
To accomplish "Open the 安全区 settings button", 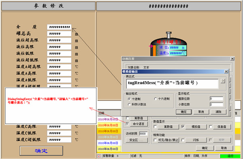I will (136, 140).
